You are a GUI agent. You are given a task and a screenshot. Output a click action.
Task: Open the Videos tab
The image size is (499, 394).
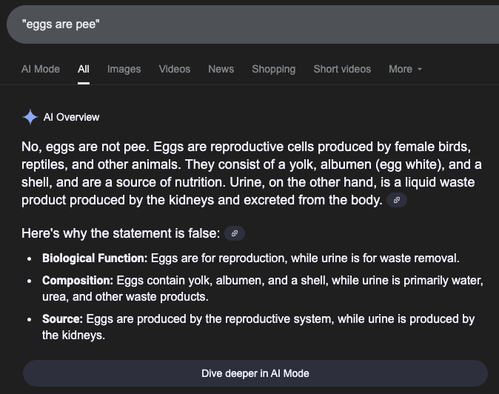(175, 69)
